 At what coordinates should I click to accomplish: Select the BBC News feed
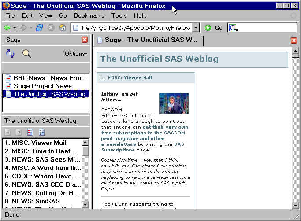pyautogui.click(x=46, y=78)
